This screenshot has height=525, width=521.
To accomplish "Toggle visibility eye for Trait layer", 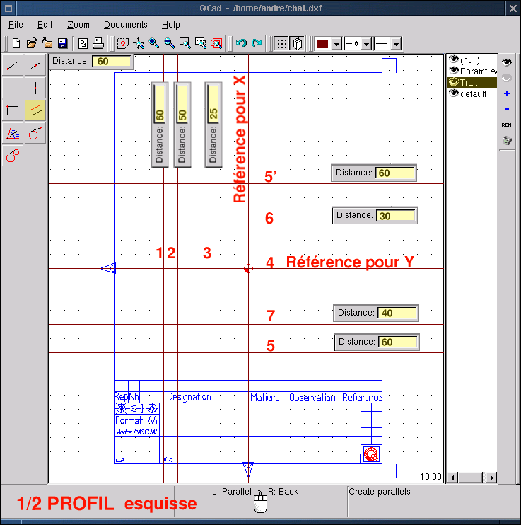I will [x=454, y=82].
